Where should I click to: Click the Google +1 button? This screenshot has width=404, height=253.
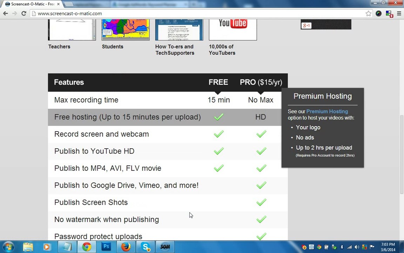pos(306,25)
